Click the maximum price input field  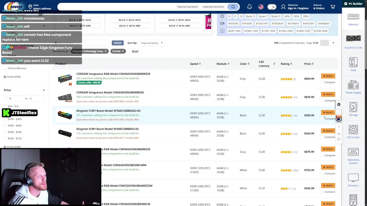pos(36,98)
